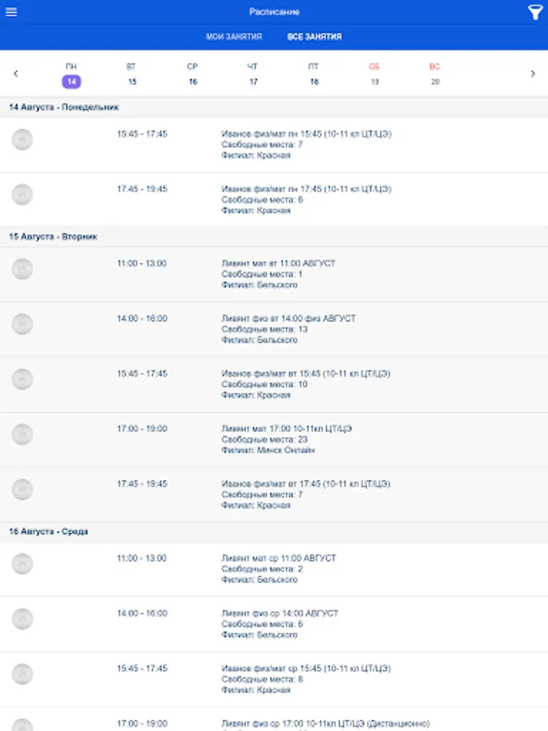Select СР 16 in week calendar
548x731 pixels.
pos(192,75)
